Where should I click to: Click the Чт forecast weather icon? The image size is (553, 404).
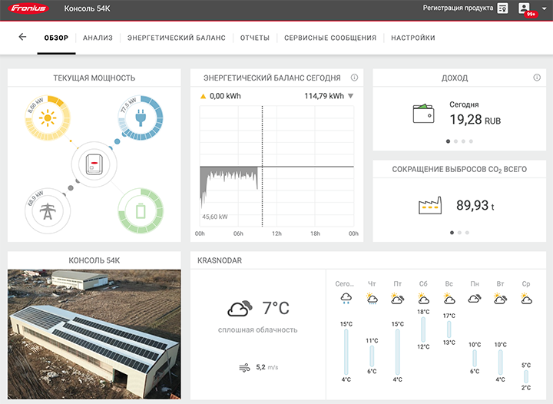point(372,298)
